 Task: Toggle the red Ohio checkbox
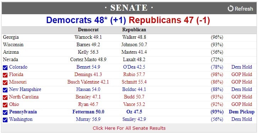[5, 105]
